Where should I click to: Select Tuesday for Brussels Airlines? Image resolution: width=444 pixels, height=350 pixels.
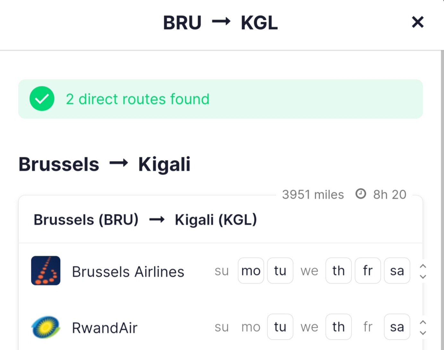point(280,271)
